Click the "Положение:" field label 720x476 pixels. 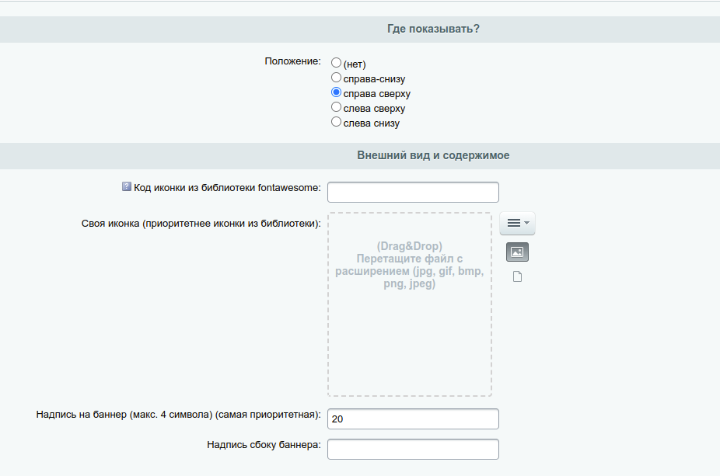pyautogui.click(x=292, y=61)
